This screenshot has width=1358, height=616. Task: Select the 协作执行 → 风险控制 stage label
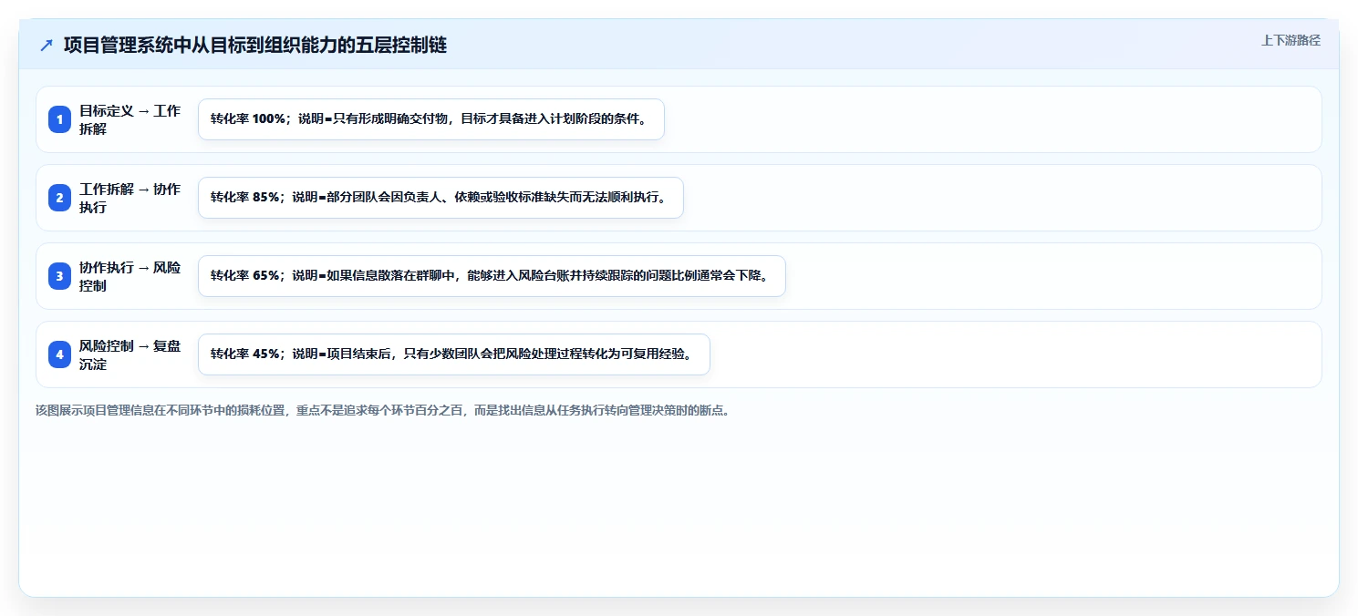pyautogui.click(x=130, y=276)
